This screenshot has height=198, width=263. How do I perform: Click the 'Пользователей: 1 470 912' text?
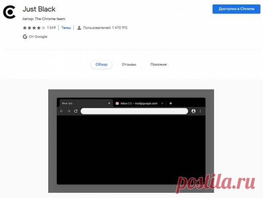pyautogui.click(x=105, y=27)
